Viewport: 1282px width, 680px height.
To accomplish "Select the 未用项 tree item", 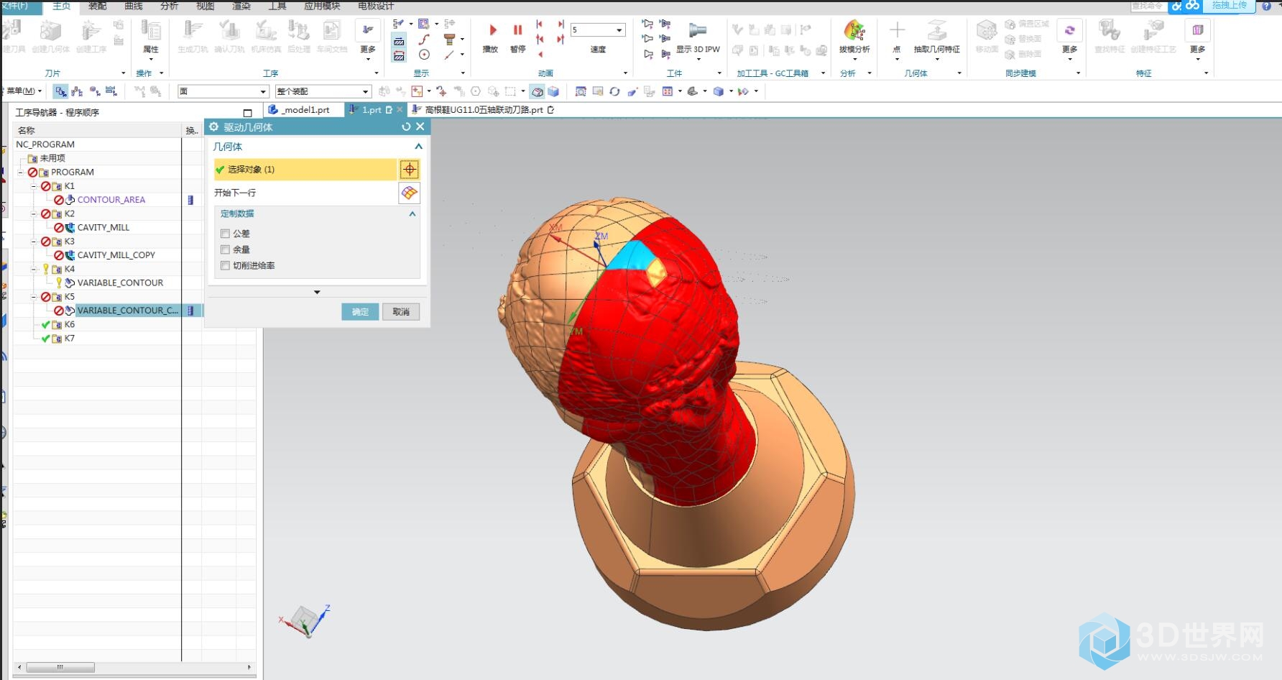I will pyautogui.click(x=52, y=158).
